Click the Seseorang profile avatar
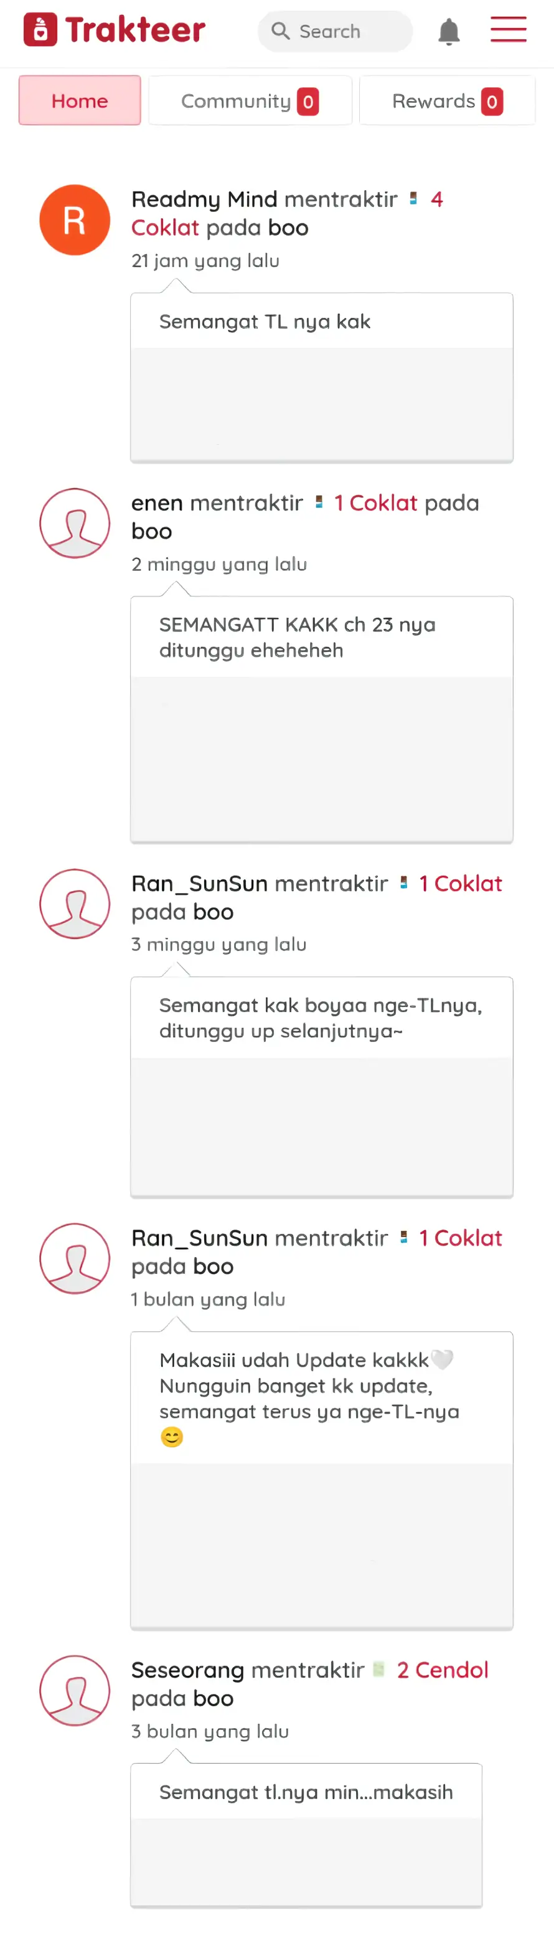Viewport: 554px width, 1945px height. [75, 1691]
